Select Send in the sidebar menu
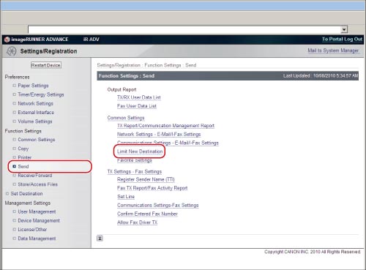The image size is (366, 270). [23, 166]
